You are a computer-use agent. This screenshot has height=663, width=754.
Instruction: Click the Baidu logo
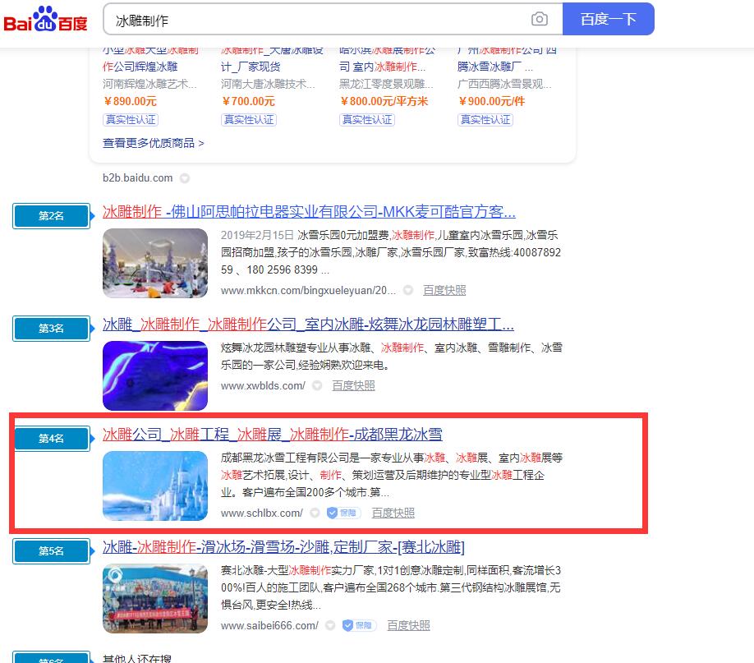[x=45, y=19]
